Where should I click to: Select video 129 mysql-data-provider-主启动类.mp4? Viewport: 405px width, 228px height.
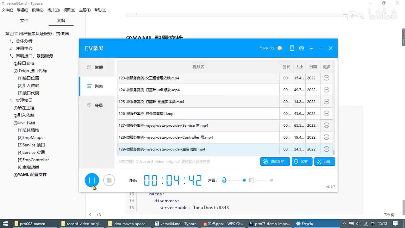pos(225,149)
